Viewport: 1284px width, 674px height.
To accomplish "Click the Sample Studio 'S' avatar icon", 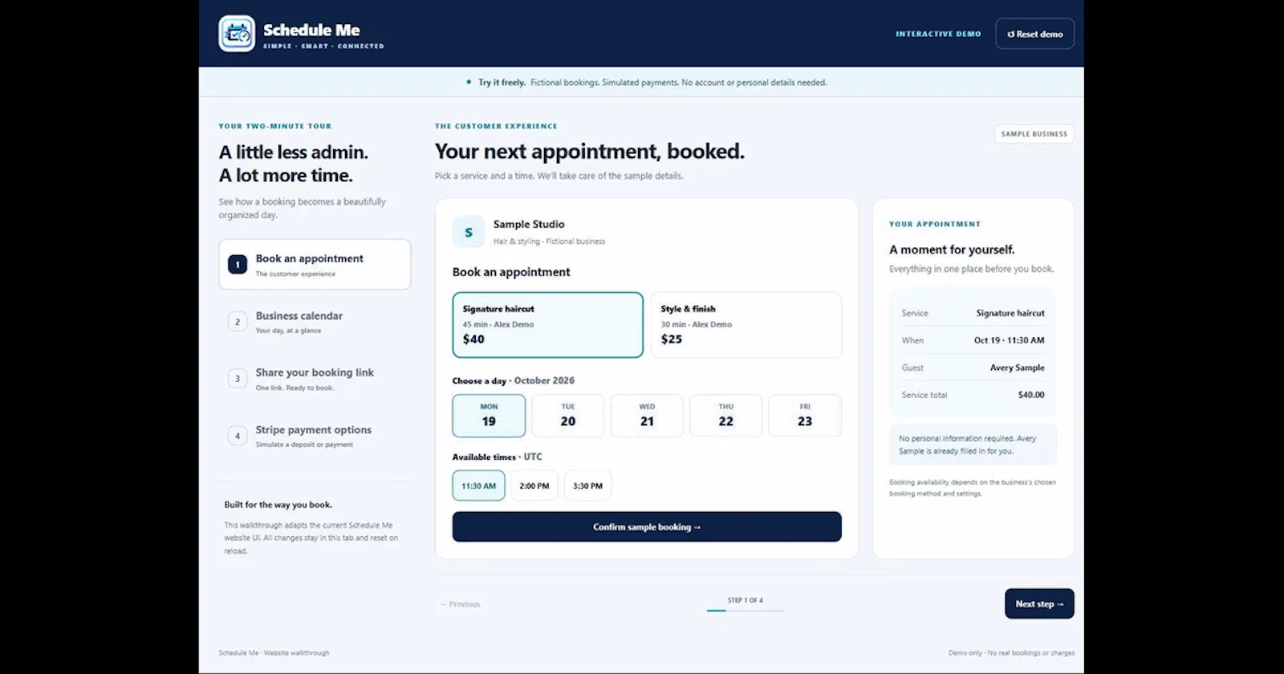I will [469, 232].
